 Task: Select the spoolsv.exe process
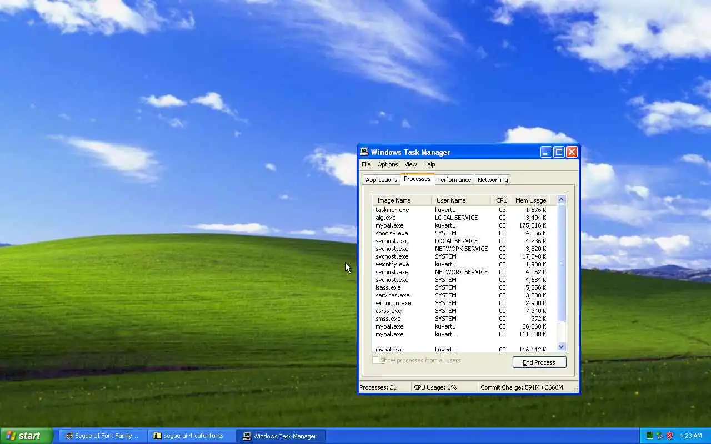point(464,233)
